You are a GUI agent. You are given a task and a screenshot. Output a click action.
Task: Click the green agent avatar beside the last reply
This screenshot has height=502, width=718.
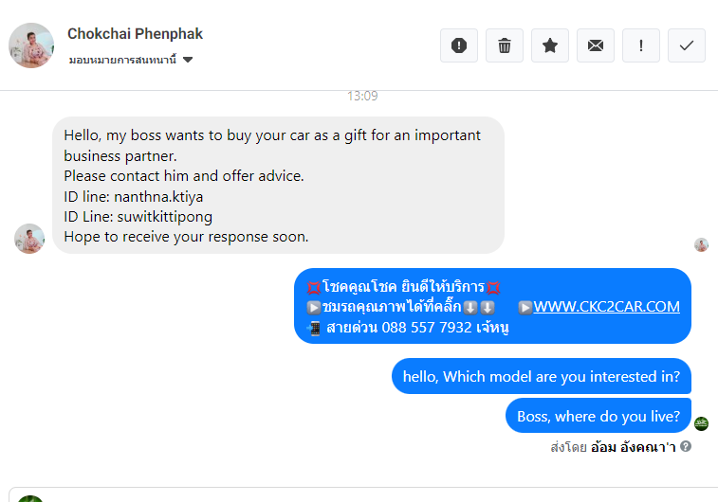pos(701,423)
